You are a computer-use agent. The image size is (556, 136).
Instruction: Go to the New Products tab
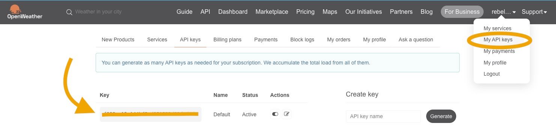coord(118,39)
